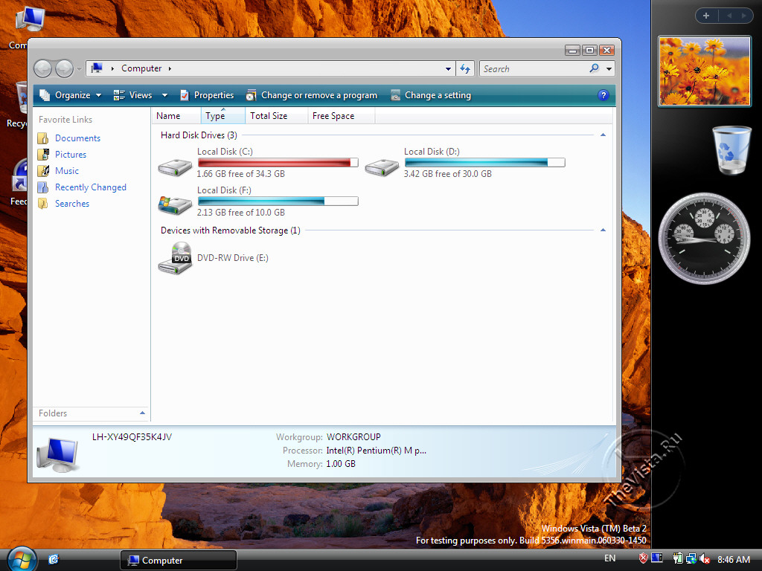Image resolution: width=762 pixels, height=571 pixels.
Task: Expand the Folders pane
Action: point(142,413)
